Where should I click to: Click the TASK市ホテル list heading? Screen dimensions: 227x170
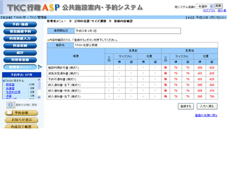(x=15, y=81)
